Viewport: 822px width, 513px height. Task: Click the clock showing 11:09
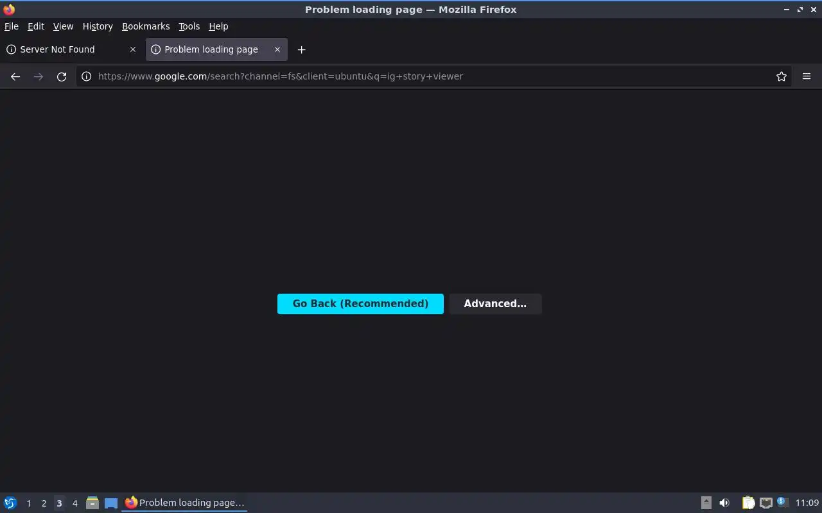pos(807,503)
